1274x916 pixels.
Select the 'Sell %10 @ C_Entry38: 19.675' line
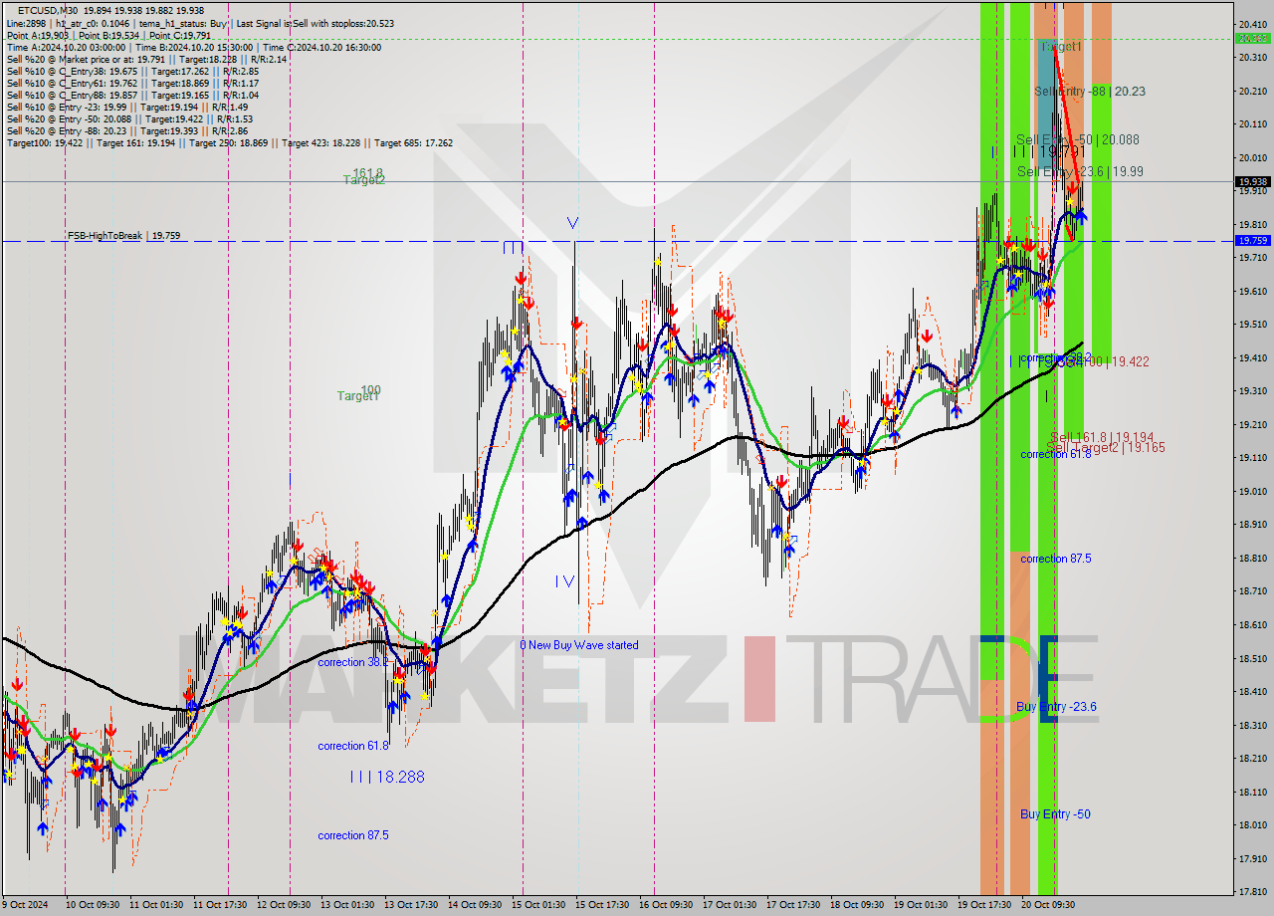(x=132, y=71)
